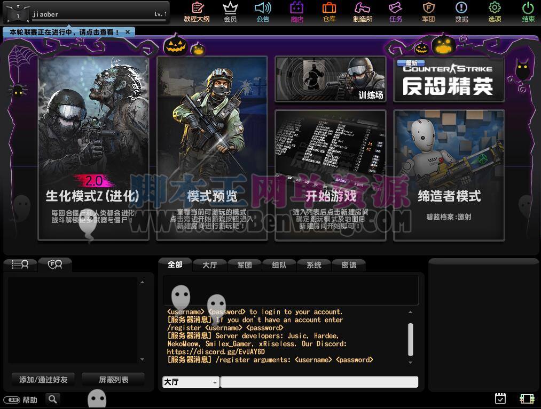Open the 反恐精英 Counter-Strike banner

(x=449, y=79)
